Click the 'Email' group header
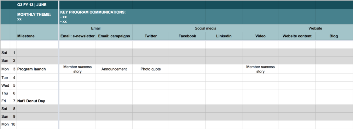The height and width of the screenshot is (129, 353). 96,28
